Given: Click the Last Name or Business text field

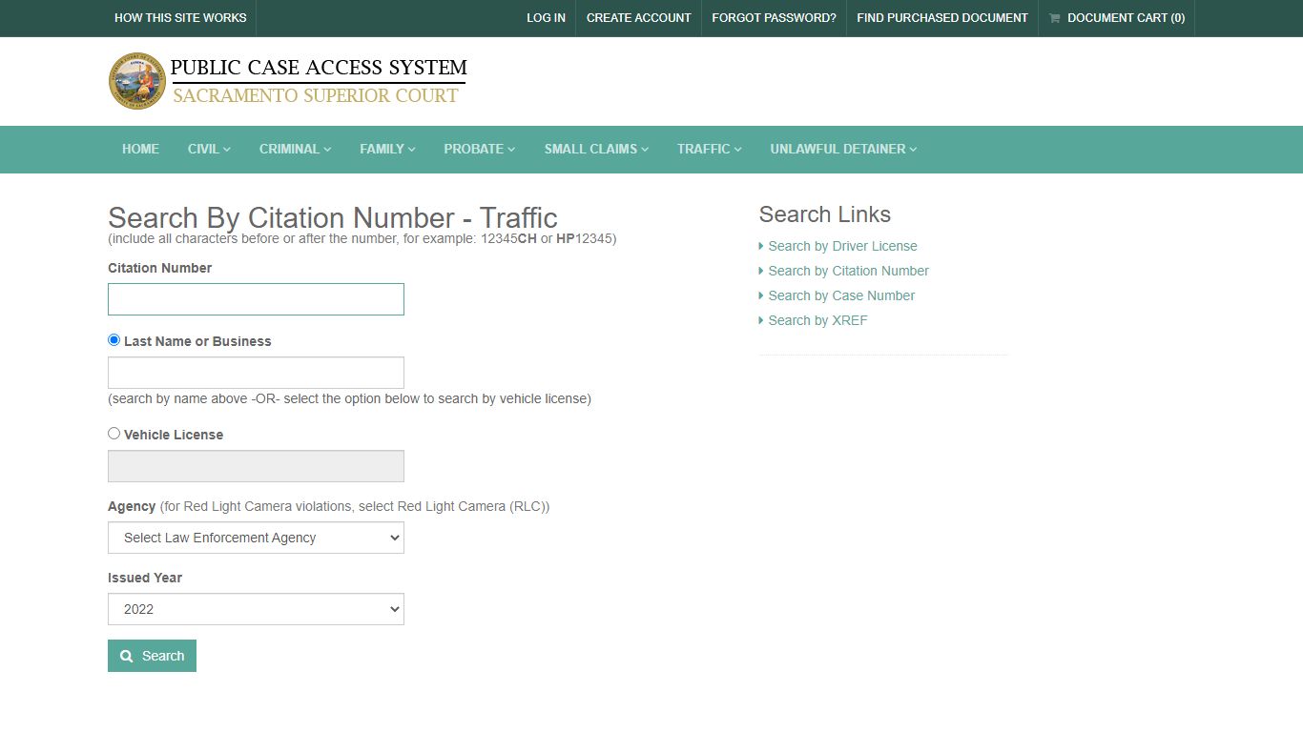Looking at the screenshot, I should click(x=256, y=373).
